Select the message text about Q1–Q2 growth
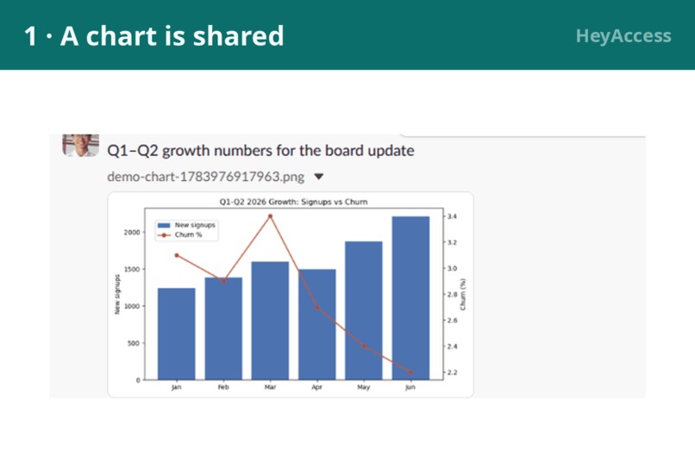This screenshot has width=695, height=463. tap(260, 151)
